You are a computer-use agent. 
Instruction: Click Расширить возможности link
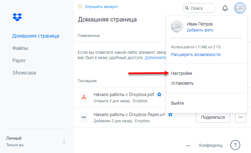[x=196, y=54]
